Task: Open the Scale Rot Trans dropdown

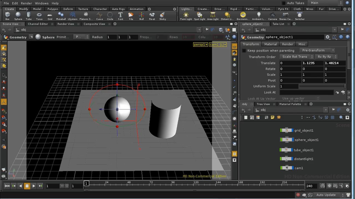Action: [297, 57]
